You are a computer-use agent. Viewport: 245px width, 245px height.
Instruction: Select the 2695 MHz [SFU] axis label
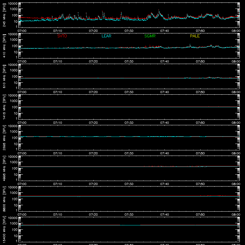point(4,138)
